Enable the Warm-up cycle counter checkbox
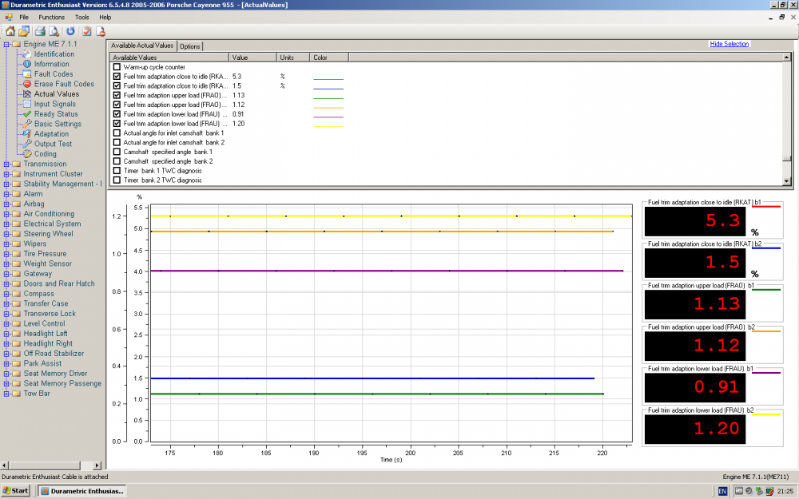 (117, 67)
